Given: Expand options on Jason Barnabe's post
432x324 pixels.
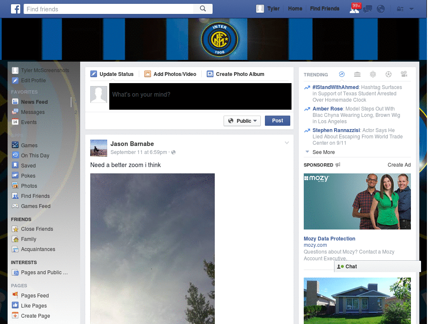Looking at the screenshot, I should point(287,143).
